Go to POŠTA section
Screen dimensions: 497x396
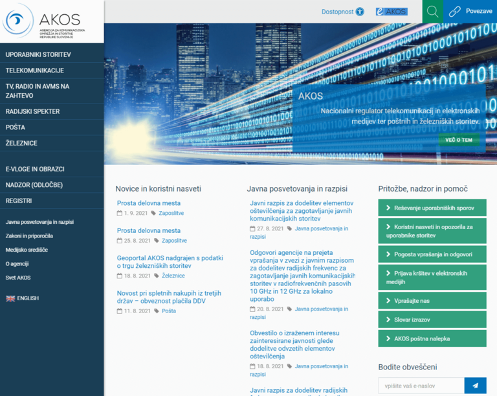pos(52,127)
